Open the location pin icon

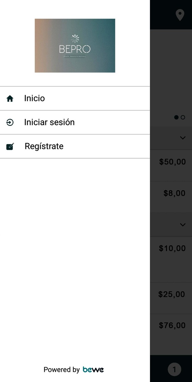(180, 15)
